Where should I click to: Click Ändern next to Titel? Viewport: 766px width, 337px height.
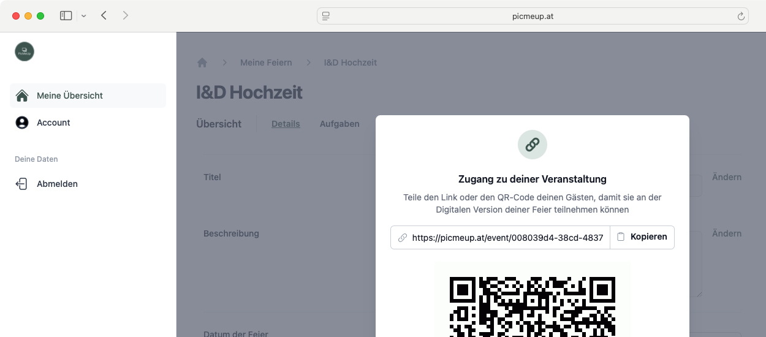tap(726, 177)
